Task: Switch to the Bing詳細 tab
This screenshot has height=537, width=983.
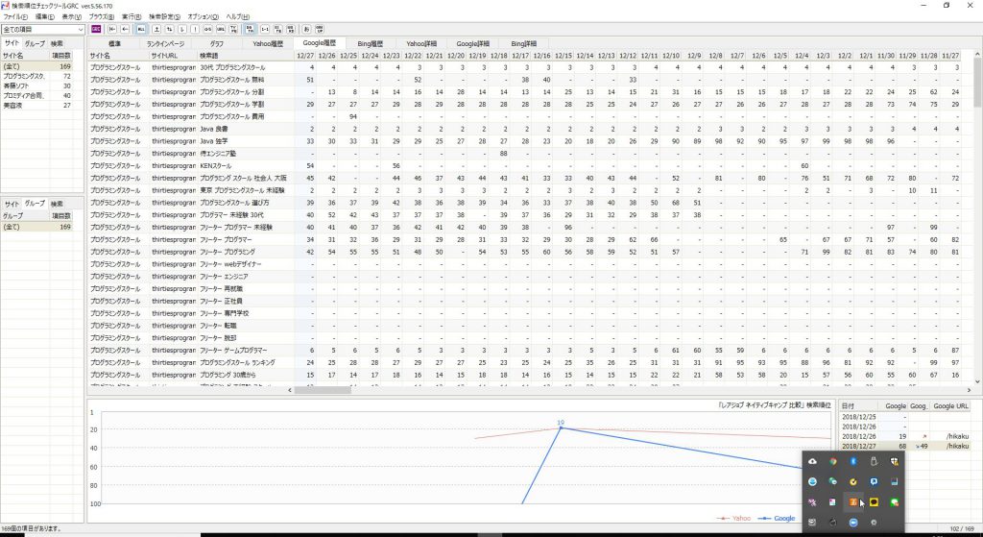Action: point(524,44)
